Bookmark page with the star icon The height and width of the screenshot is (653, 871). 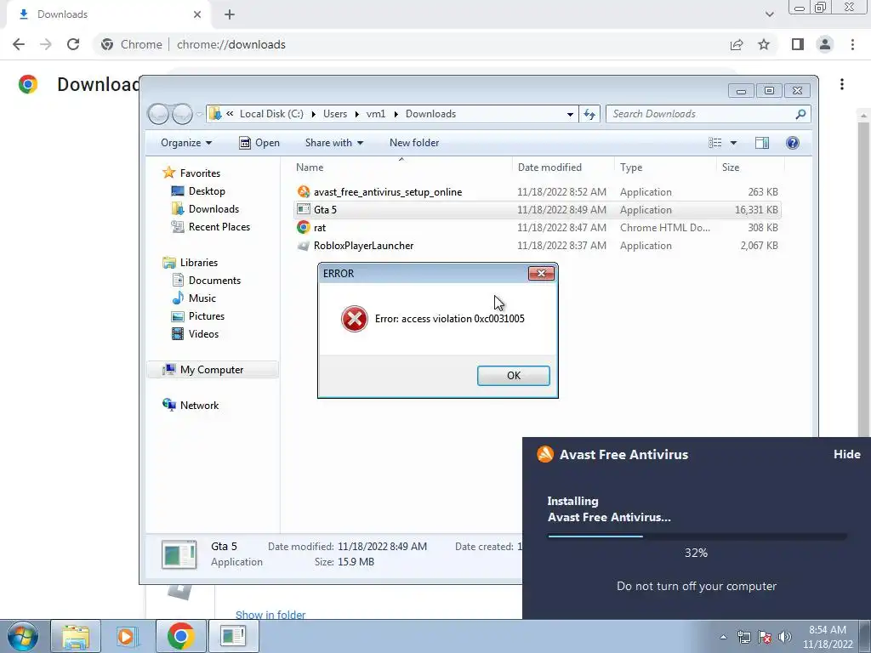[x=764, y=44]
